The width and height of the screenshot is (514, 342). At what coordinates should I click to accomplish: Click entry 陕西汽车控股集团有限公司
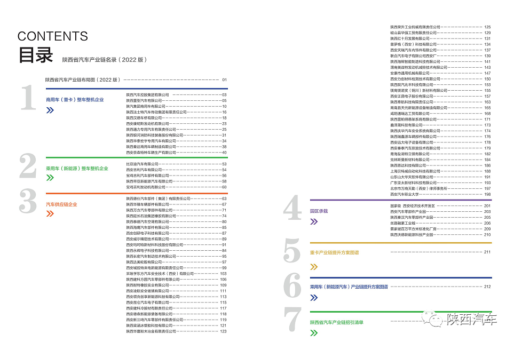pyautogui.click(x=147, y=94)
